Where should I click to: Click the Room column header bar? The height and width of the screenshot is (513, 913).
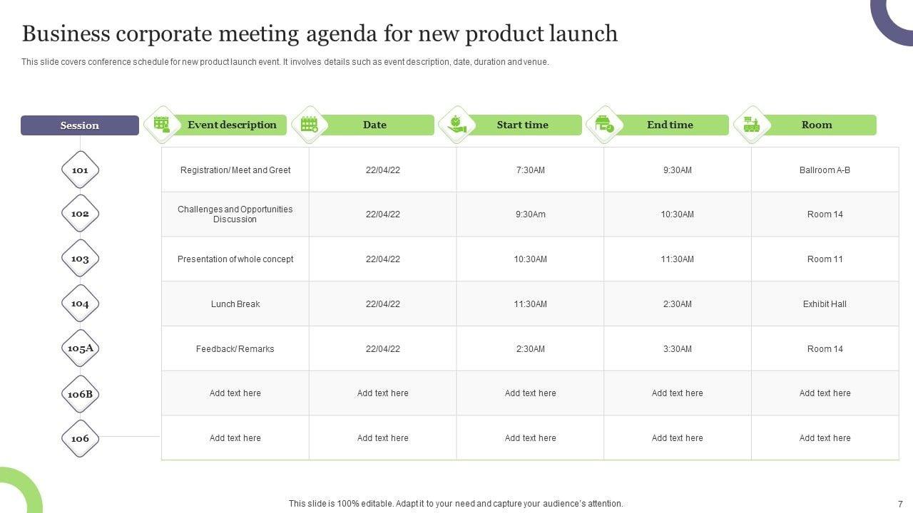tap(817, 125)
